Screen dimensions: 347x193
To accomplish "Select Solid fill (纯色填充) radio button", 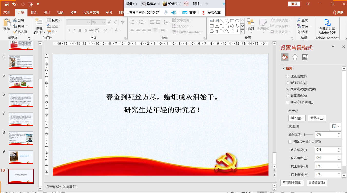I will coord(288,76).
